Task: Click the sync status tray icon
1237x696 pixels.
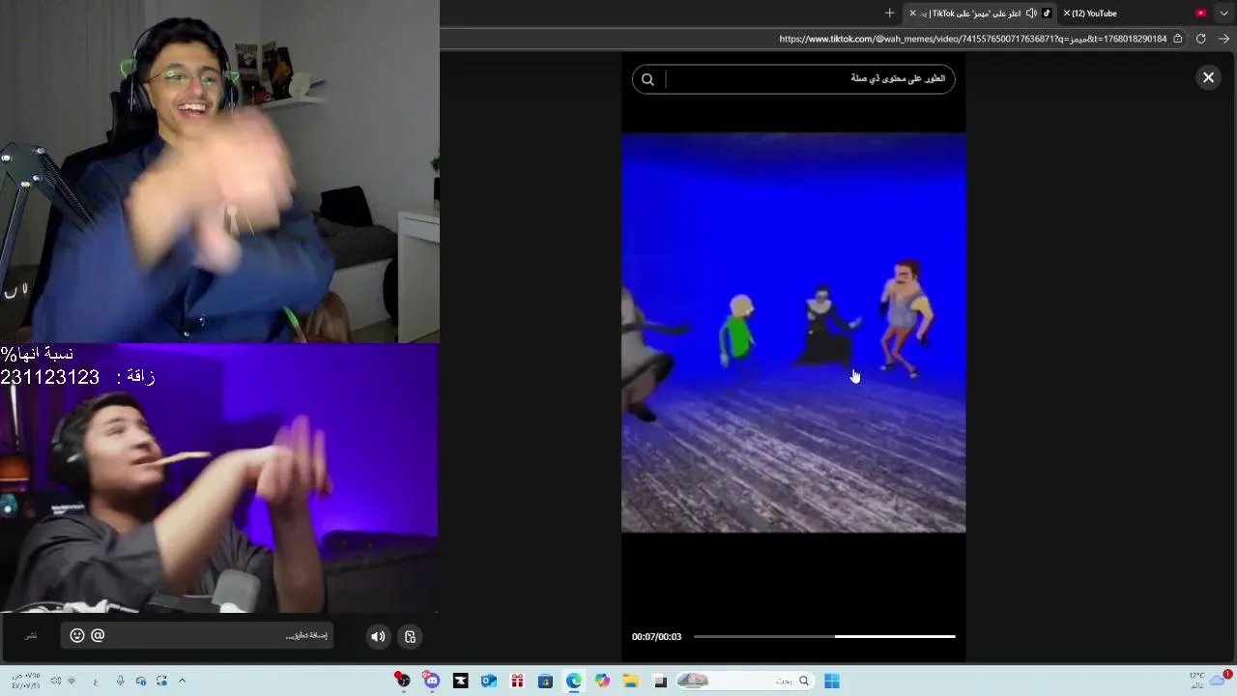Action: pos(161,681)
